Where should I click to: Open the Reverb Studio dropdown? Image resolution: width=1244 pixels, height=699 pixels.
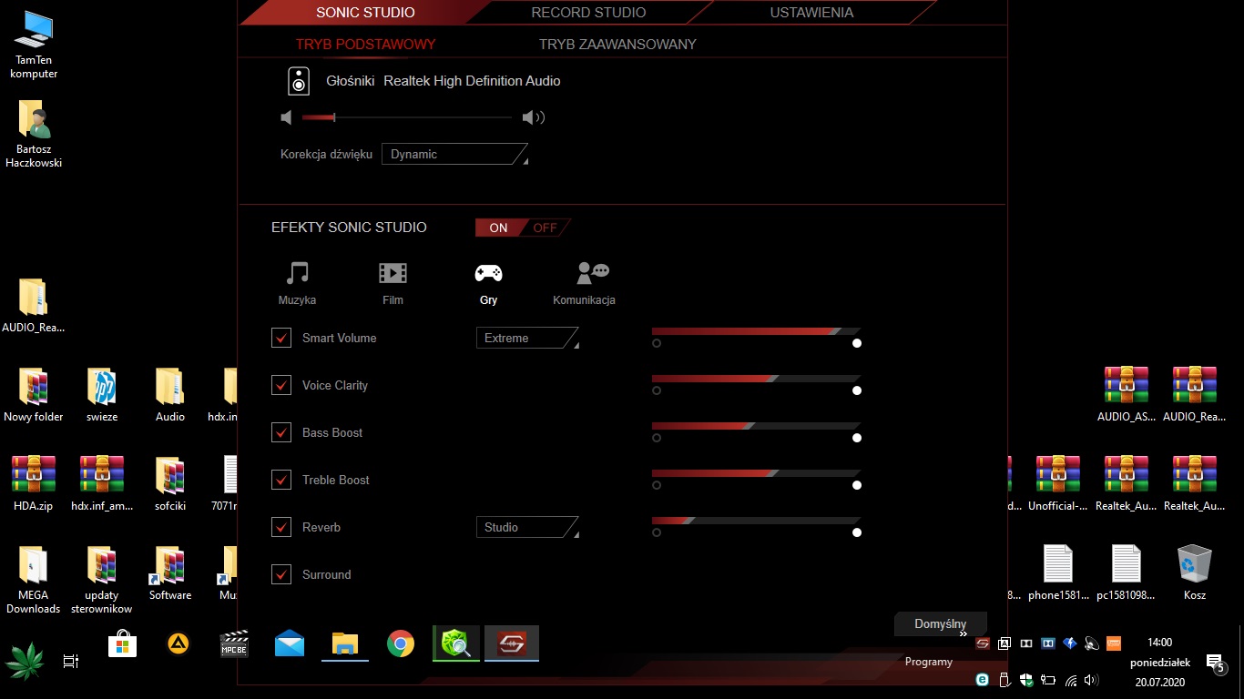click(x=527, y=527)
